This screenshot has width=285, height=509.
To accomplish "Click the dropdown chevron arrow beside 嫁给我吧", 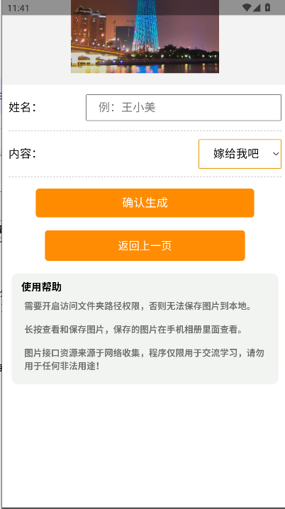I will pyautogui.click(x=276, y=154).
